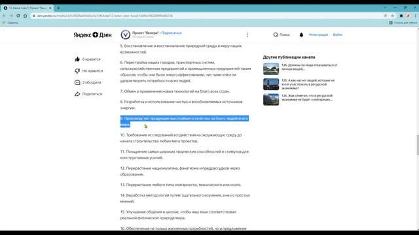Share article with Поделиться icon

(x=77, y=94)
